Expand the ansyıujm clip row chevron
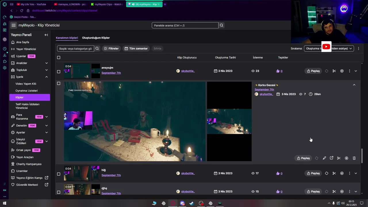Screen dimensions: 368x207 (x=356, y=71)
